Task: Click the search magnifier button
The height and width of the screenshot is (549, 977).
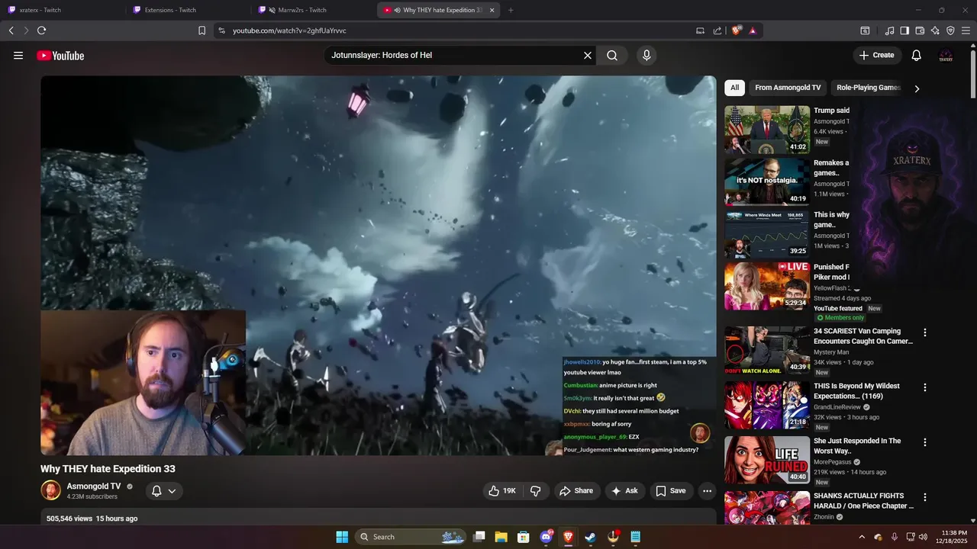Action: [612, 55]
